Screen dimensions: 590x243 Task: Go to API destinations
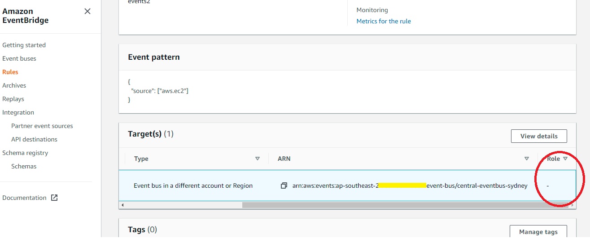click(x=34, y=139)
